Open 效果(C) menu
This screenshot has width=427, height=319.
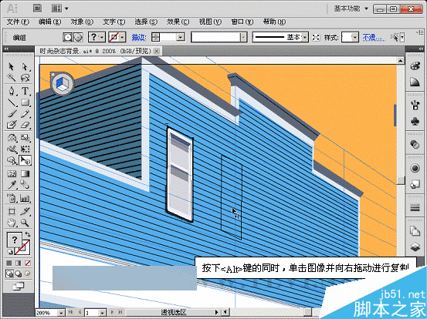178,22
